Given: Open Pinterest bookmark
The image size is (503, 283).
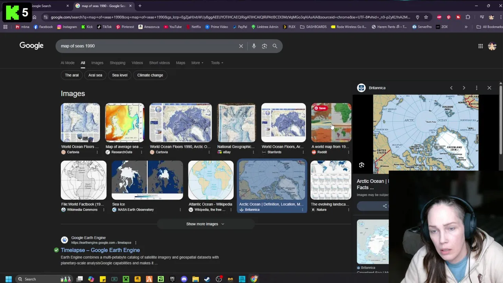Looking at the screenshot, I should pos(125,27).
